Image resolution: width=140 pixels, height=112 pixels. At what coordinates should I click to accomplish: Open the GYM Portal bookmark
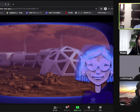(x=104, y=13)
